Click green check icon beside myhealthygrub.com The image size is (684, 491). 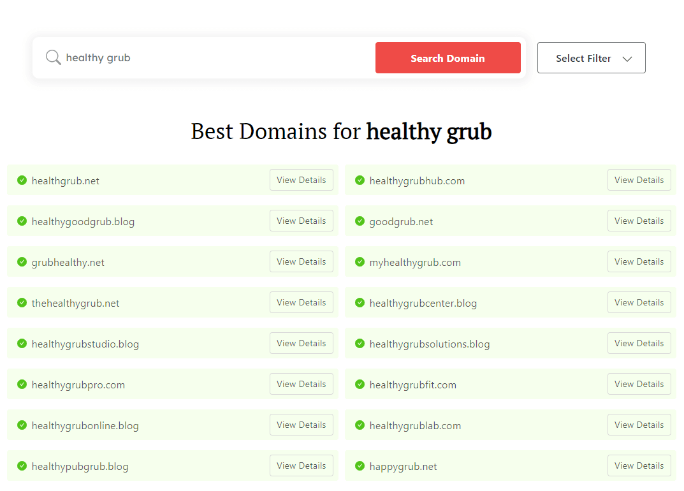pyautogui.click(x=360, y=261)
